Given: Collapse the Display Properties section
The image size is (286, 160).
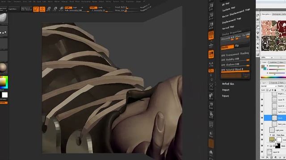Looking at the screenshot, I should [x=231, y=32].
